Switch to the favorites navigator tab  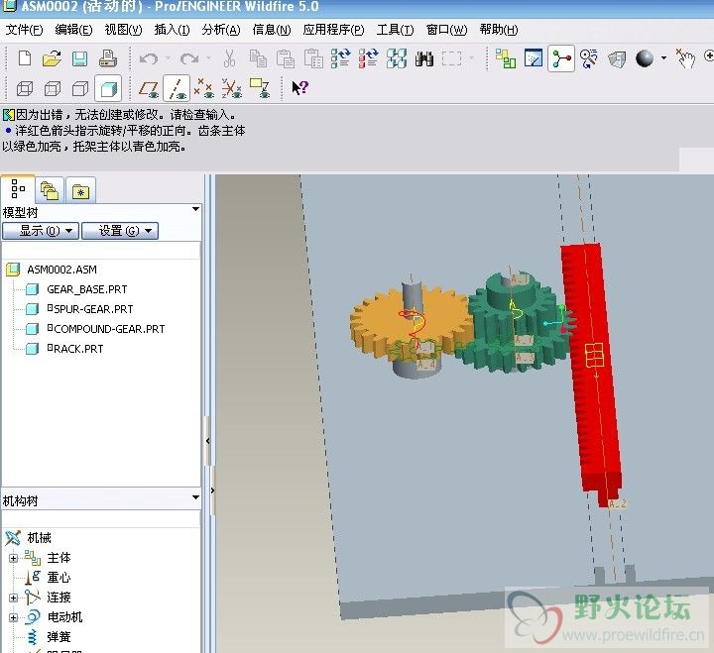pos(80,191)
